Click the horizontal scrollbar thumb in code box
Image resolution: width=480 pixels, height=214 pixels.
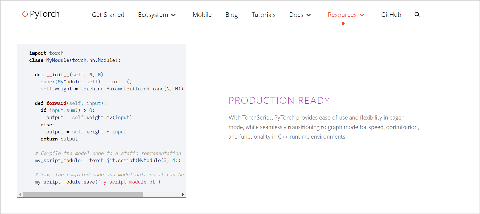pos(83,194)
